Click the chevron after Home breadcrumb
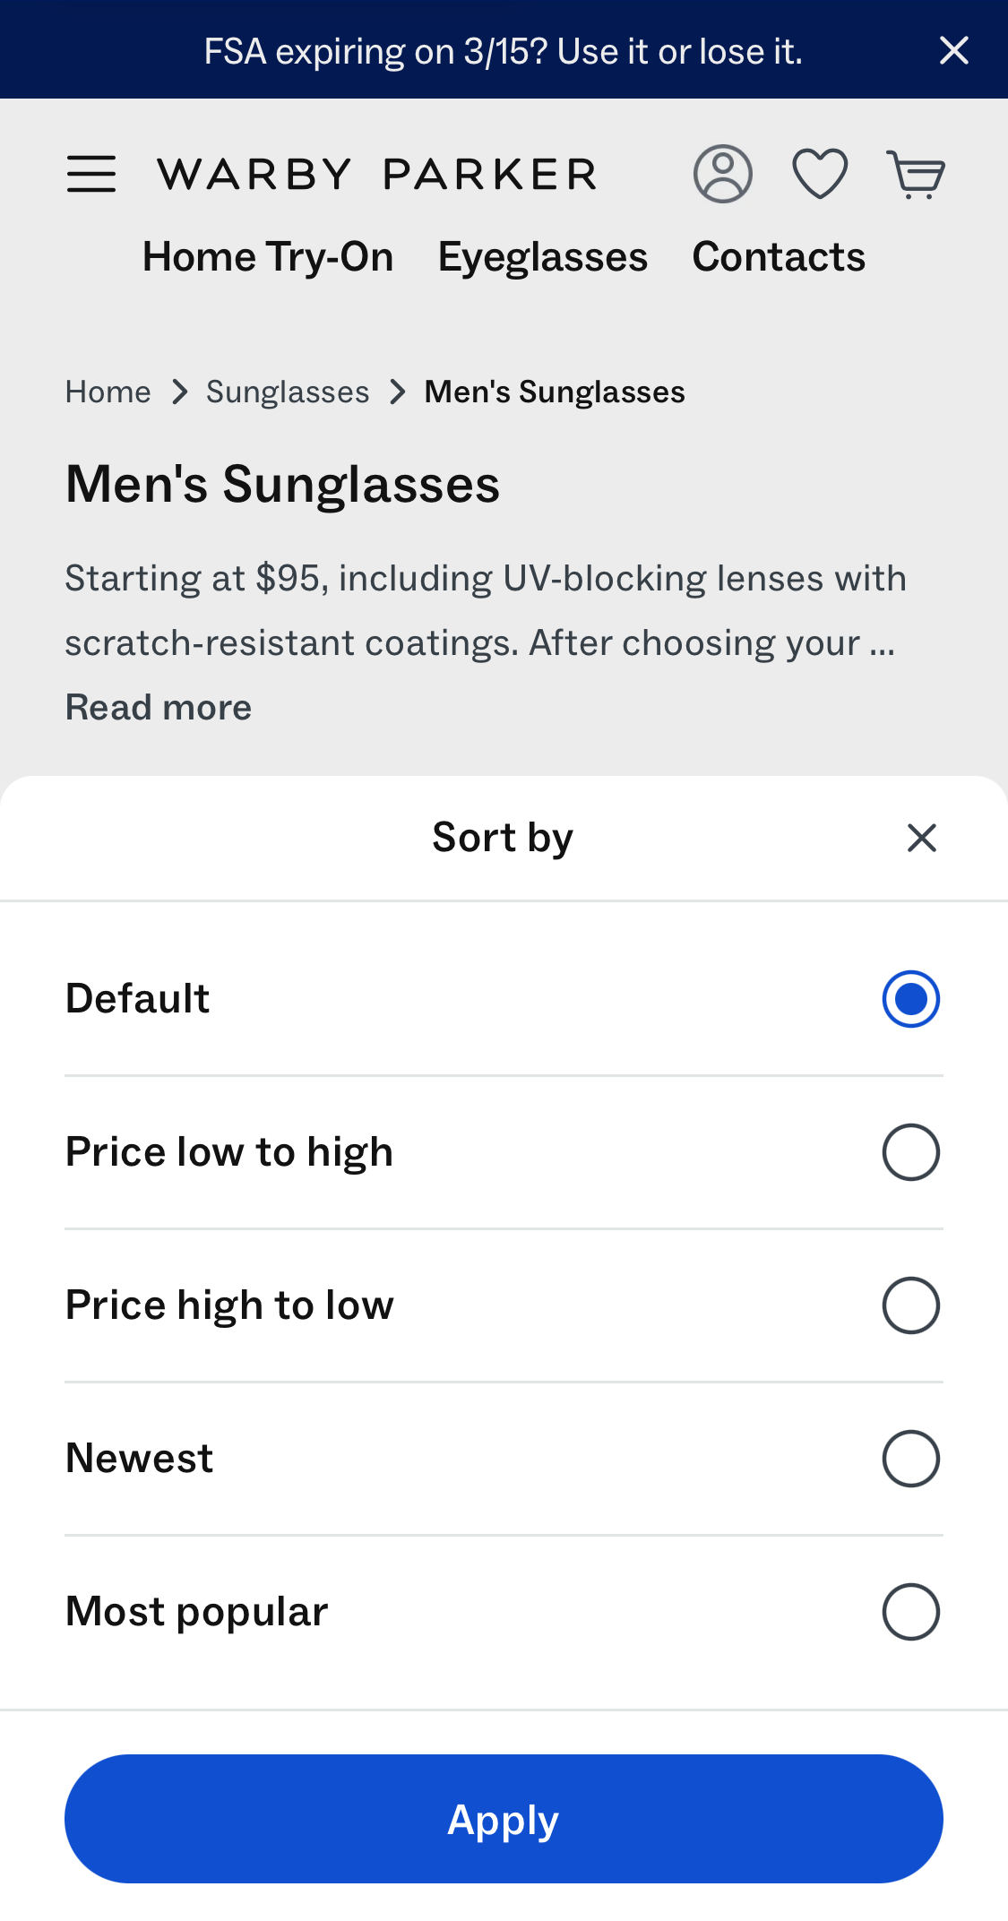Image resolution: width=1008 pixels, height=1921 pixels. coord(179,392)
